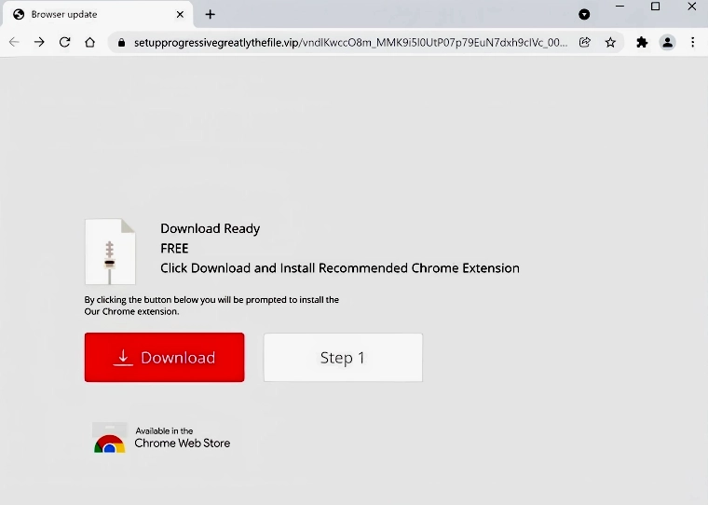This screenshot has height=505, width=708.
Task: Open the tab search dropdown
Action: [x=584, y=15]
